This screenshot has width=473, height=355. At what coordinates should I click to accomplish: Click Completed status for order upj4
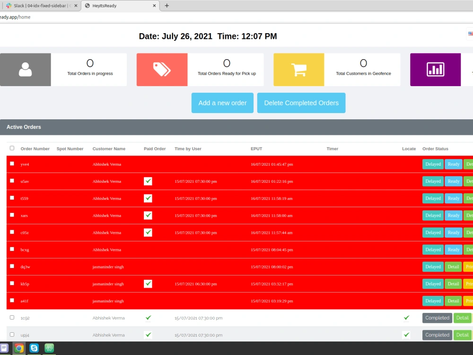click(437, 335)
